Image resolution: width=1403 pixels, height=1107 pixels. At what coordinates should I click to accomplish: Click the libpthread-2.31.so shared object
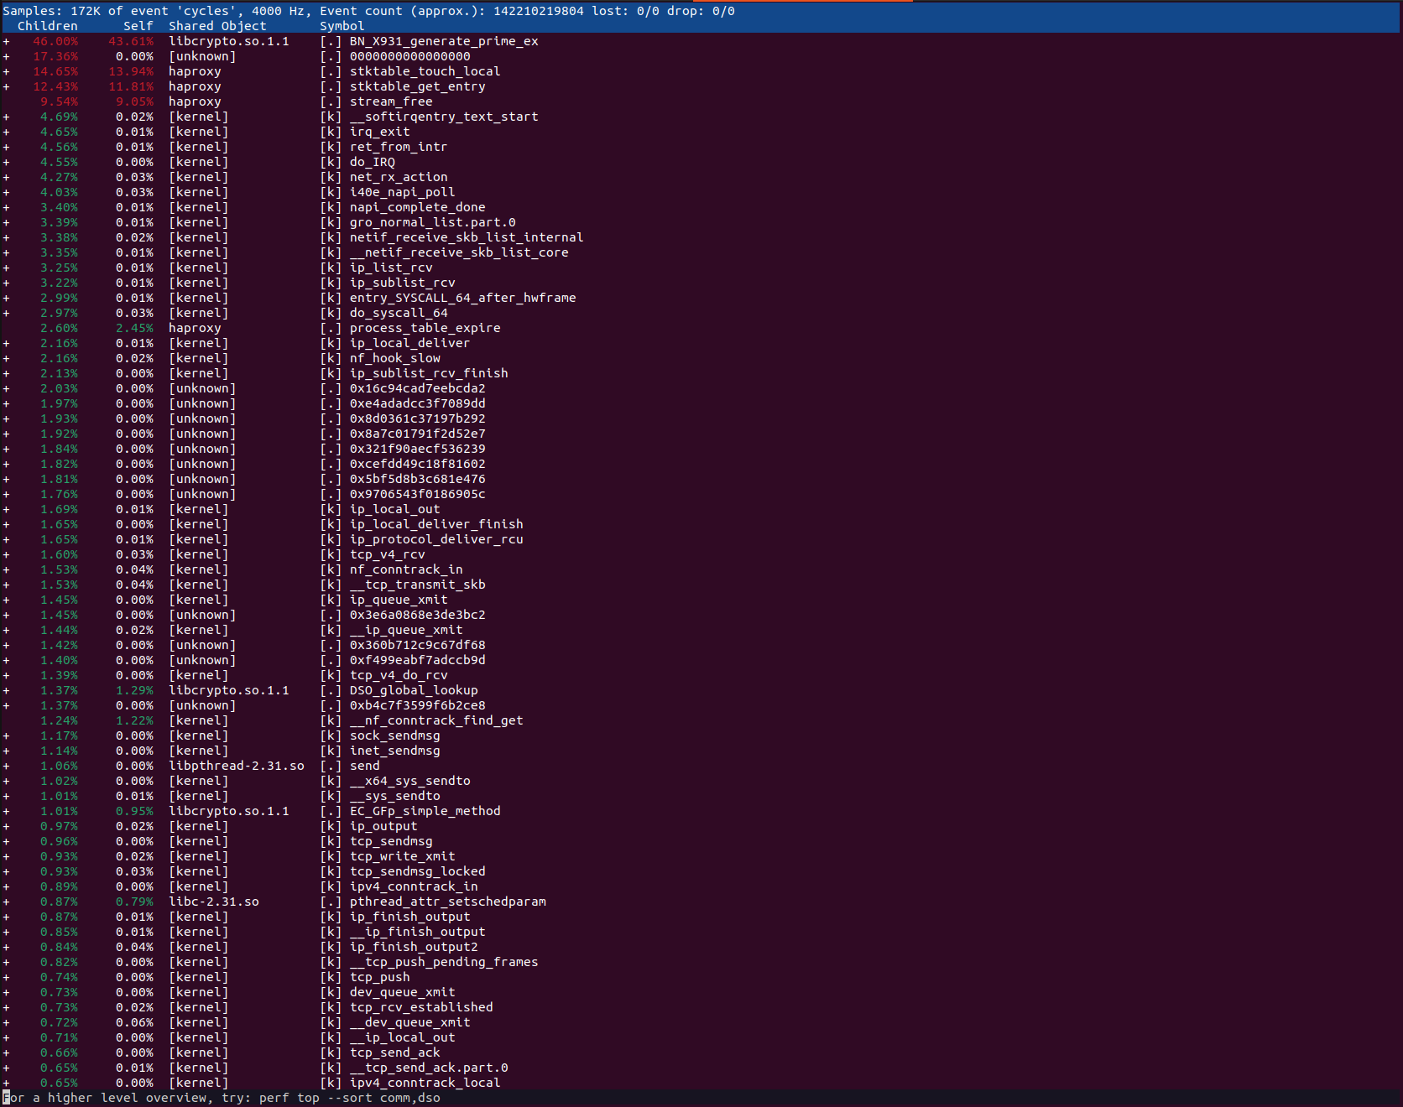point(237,766)
